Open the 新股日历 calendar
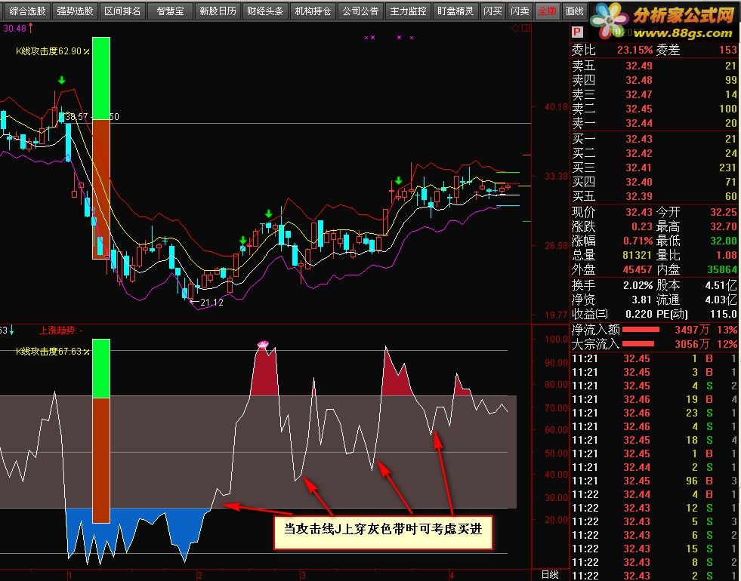Screen dimensions: 741x581 coord(218,11)
